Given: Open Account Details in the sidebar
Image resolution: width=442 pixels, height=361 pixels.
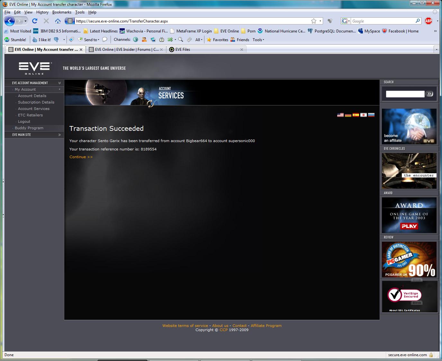Looking at the screenshot, I should [32, 96].
